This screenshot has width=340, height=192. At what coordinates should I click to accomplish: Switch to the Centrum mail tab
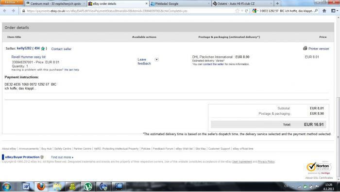click(56, 4)
